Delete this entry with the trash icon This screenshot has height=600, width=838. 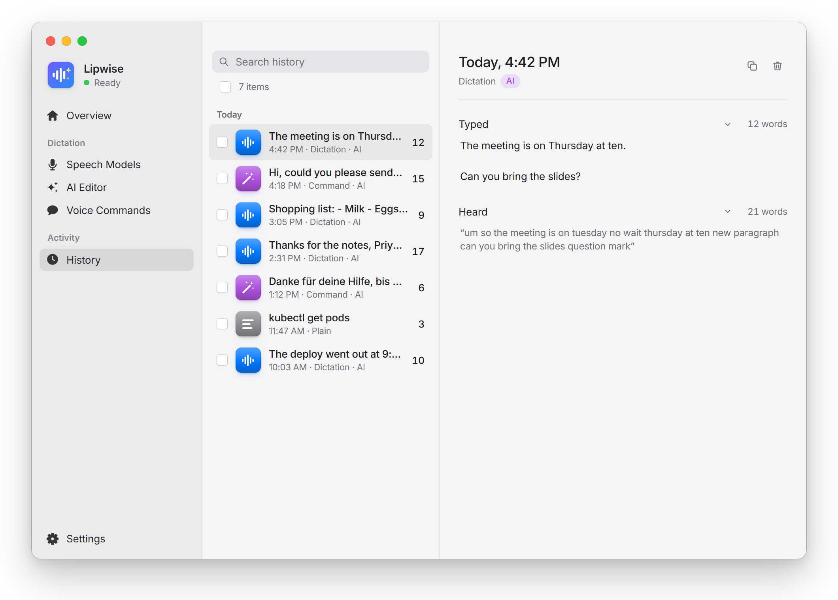[777, 66]
